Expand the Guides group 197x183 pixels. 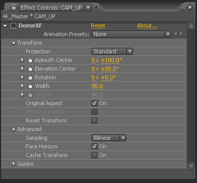tap(14, 164)
